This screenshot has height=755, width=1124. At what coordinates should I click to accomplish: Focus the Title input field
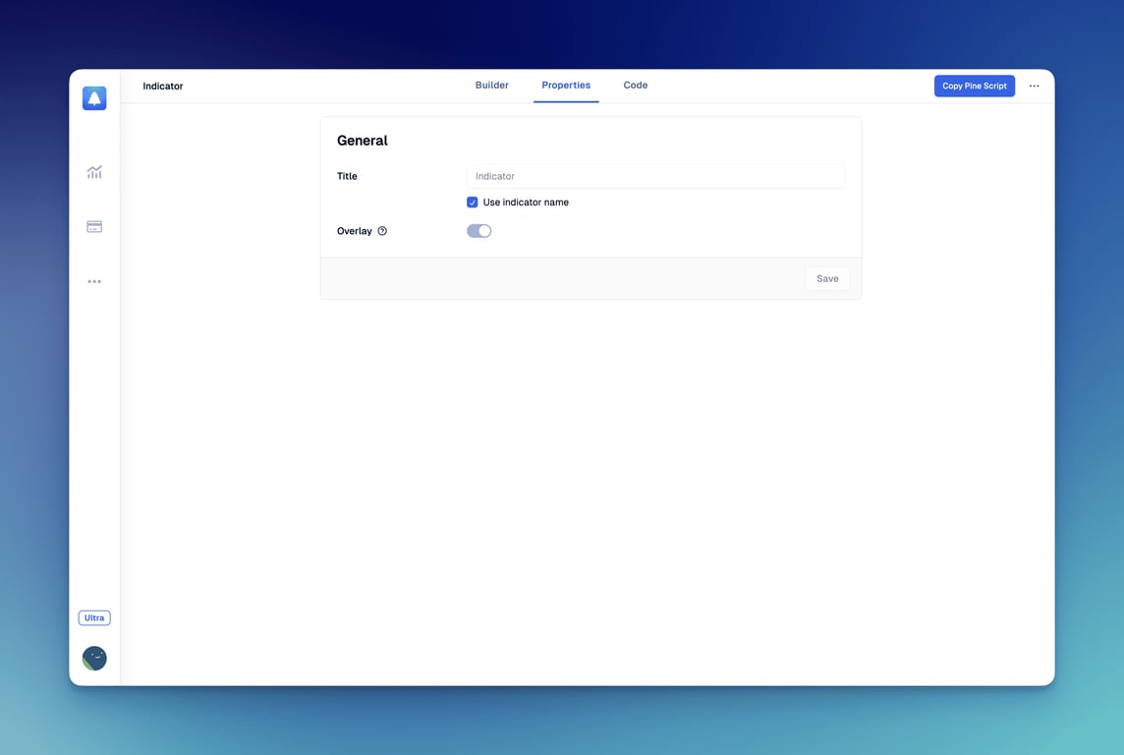coord(655,176)
